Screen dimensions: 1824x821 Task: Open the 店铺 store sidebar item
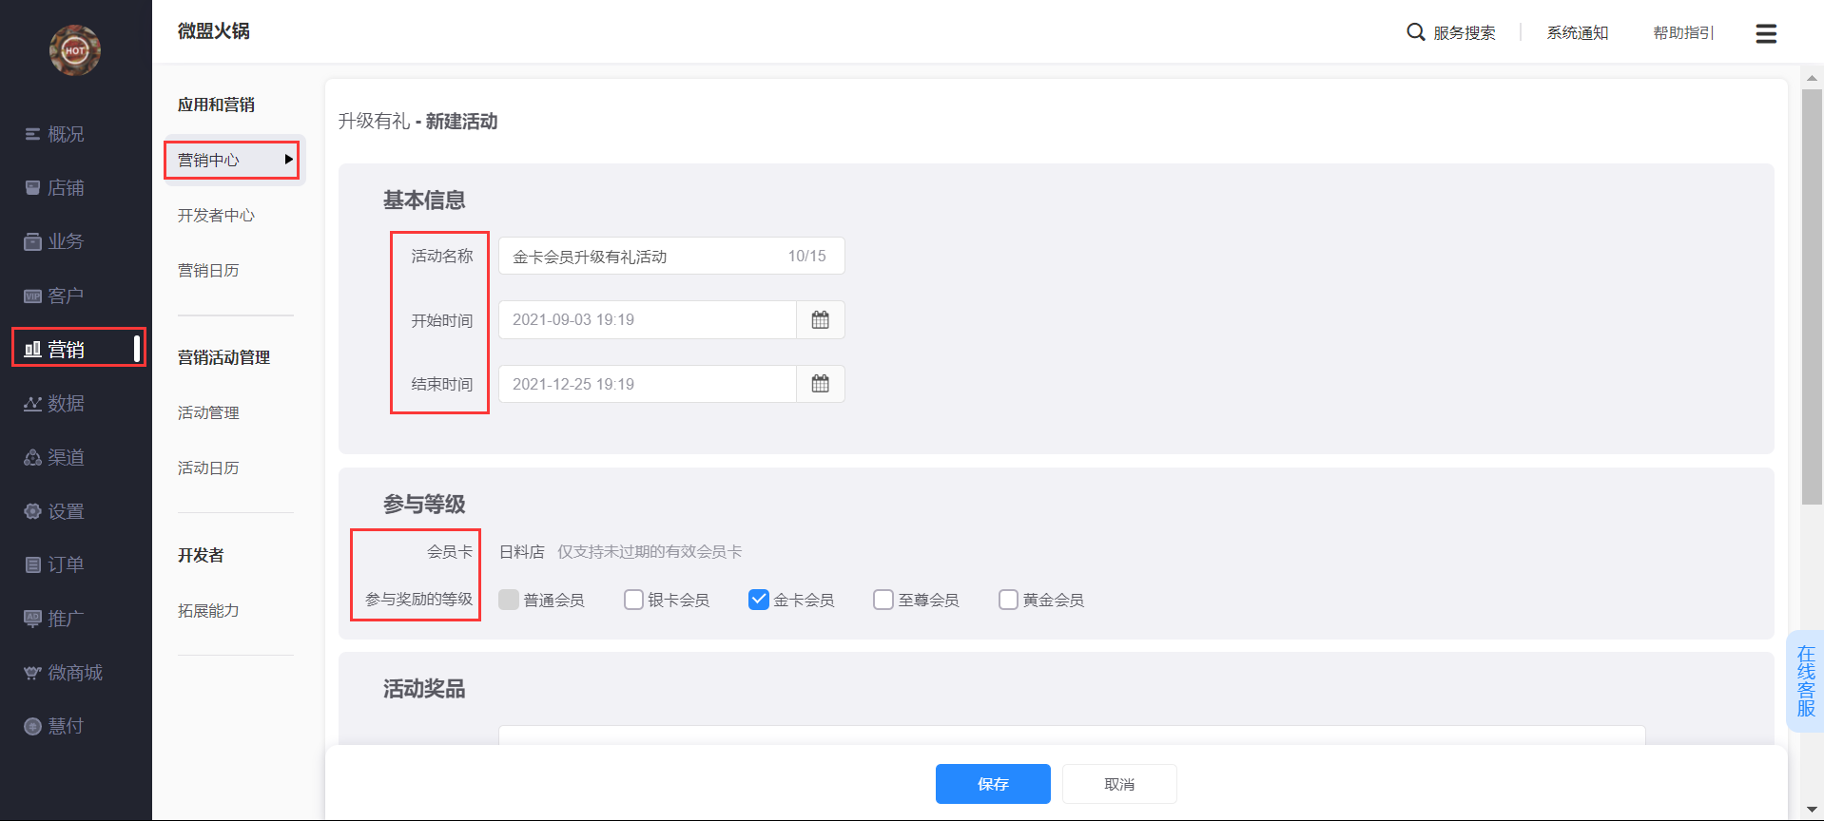coord(54,188)
